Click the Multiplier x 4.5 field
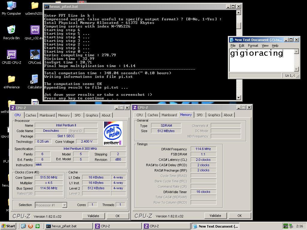The height and width of the screenshot is (230, 307). (49, 183)
